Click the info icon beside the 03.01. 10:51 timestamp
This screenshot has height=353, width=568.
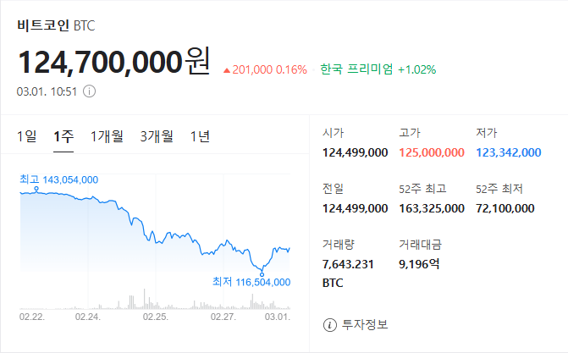89,91
